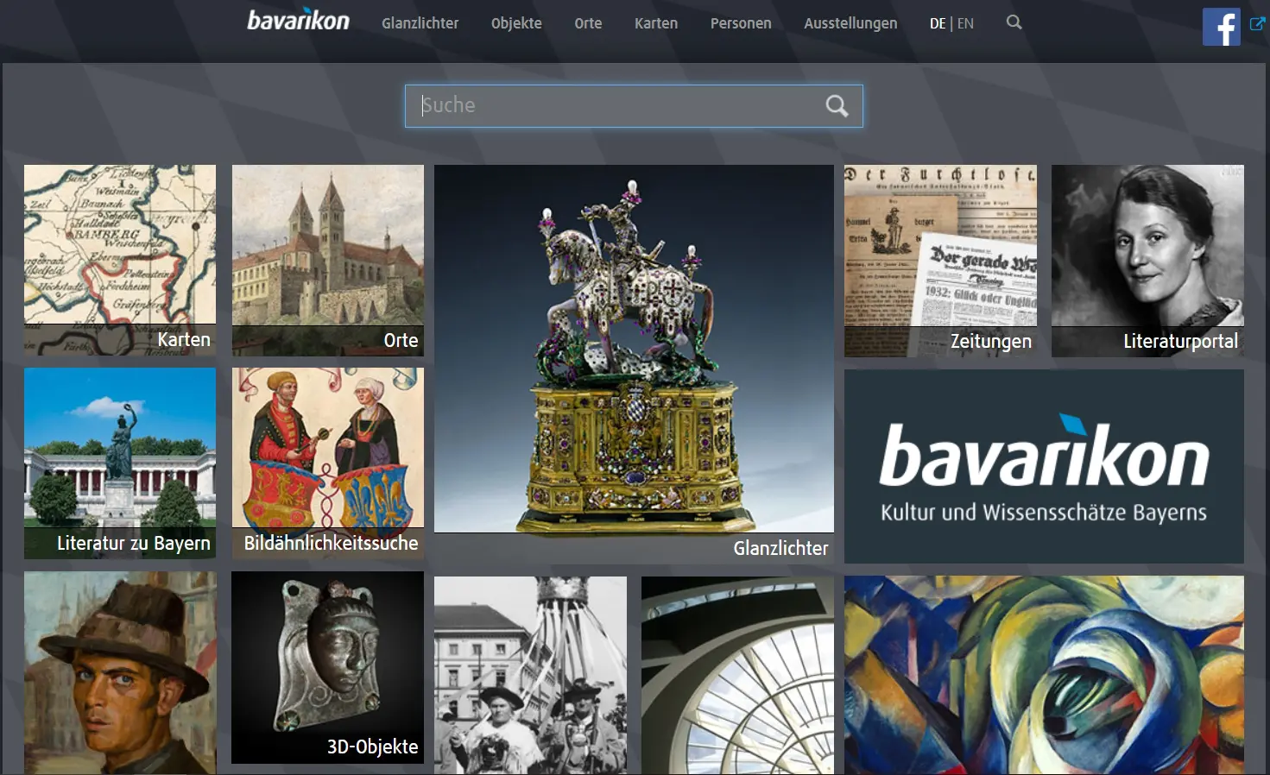Switch language to DE
1270x775 pixels.
[938, 23]
